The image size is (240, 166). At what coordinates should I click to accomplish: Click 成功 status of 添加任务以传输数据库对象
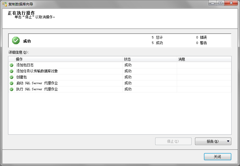click(x=128, y=71)
